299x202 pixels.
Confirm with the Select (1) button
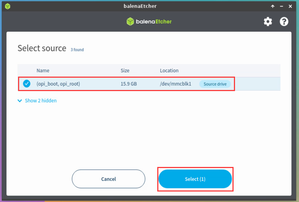click(x=195, y=179)
